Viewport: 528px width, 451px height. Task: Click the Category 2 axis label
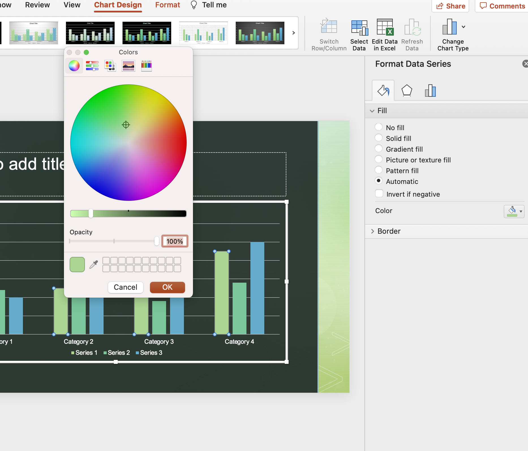(78, 342)
